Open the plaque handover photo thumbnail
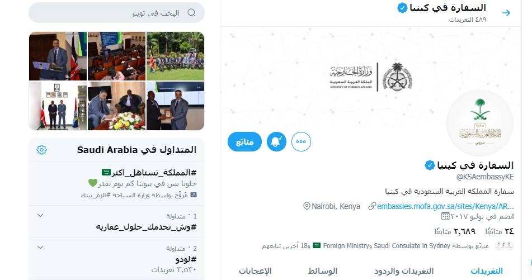Viewport: 532px width, 280px height. click(x=176, y=106)
